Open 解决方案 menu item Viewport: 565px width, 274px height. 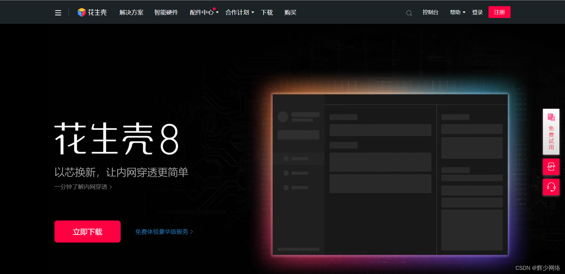point(131,12)
